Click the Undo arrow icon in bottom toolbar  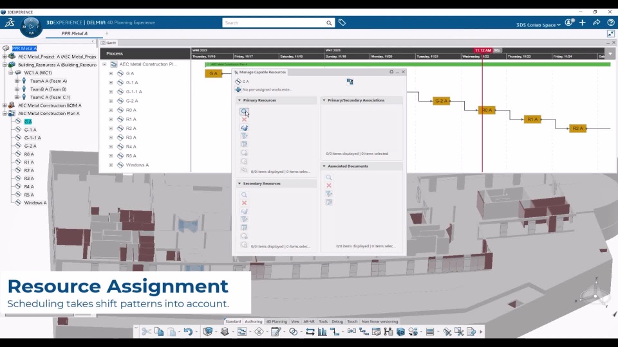click(188, 332)
